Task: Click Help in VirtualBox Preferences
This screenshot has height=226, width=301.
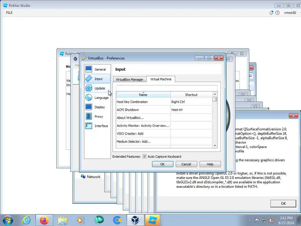Action: click(x=210, y=164)
